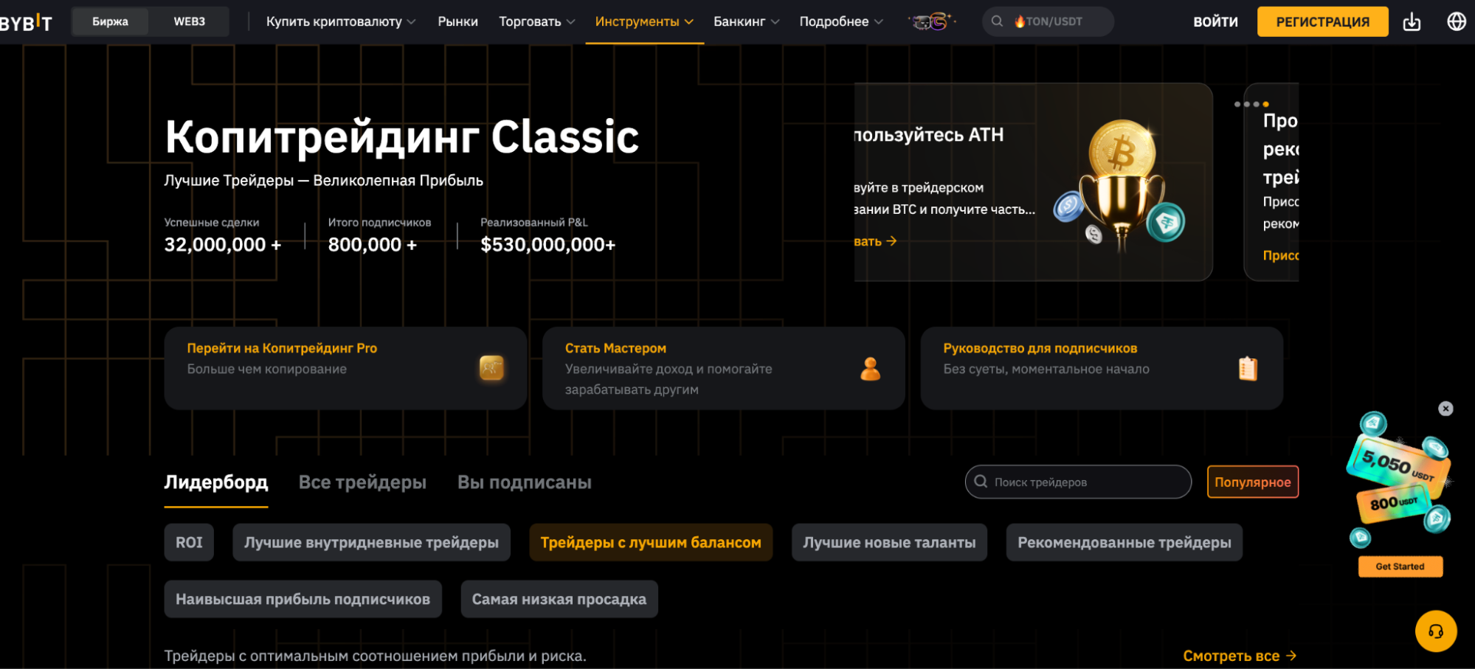Select Наивысшая прибыль подписчиков filter
Screen dimensions: 1475x669
(x=303, y=599)
